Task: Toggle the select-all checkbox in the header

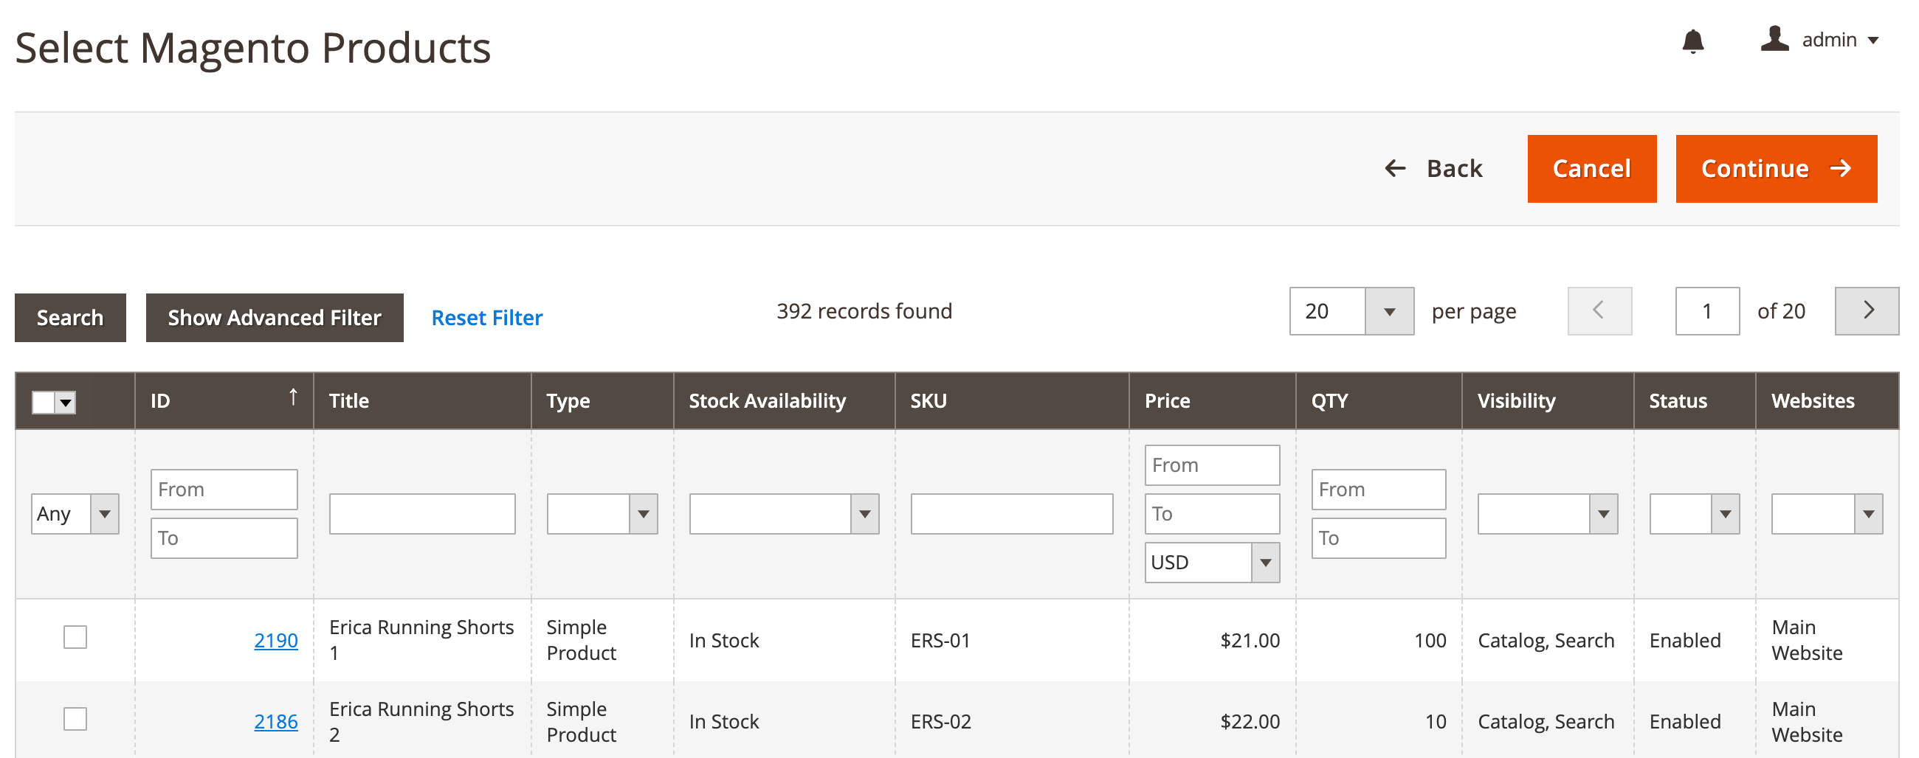Action: [x=43, y=402]
